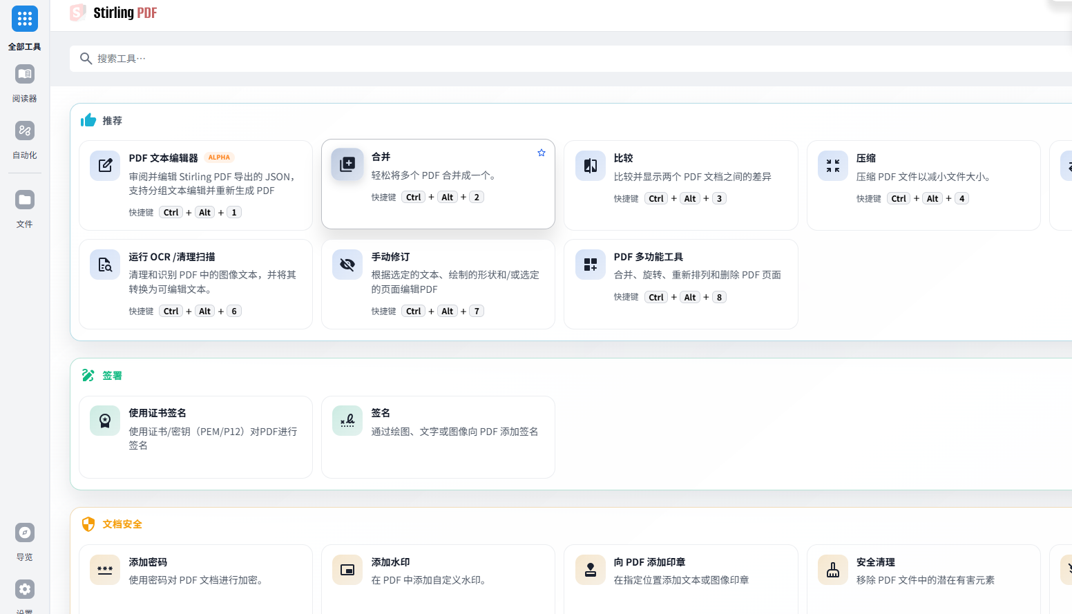The height and width of the screenshot is (614, 1072).
Task: Click the 压缩 compress icon
Action: tap(833, 166)
